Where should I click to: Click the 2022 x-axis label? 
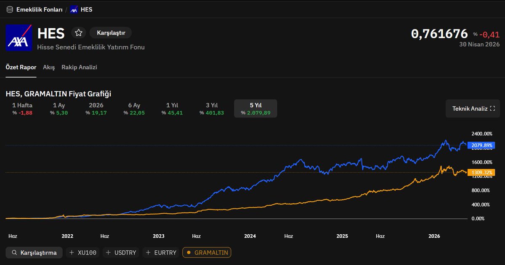pyautogui.click(x=67, y=236)
